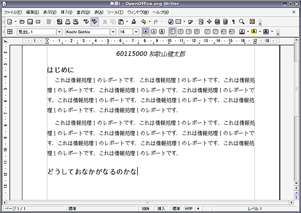Paste clipboard contents
Screen dimensions: 301x213
pos(121,22)
